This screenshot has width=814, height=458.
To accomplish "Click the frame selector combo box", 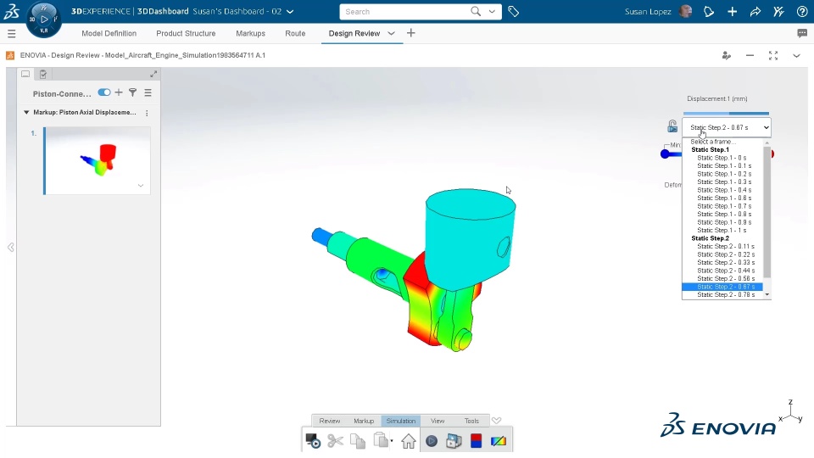I will 727,127.
